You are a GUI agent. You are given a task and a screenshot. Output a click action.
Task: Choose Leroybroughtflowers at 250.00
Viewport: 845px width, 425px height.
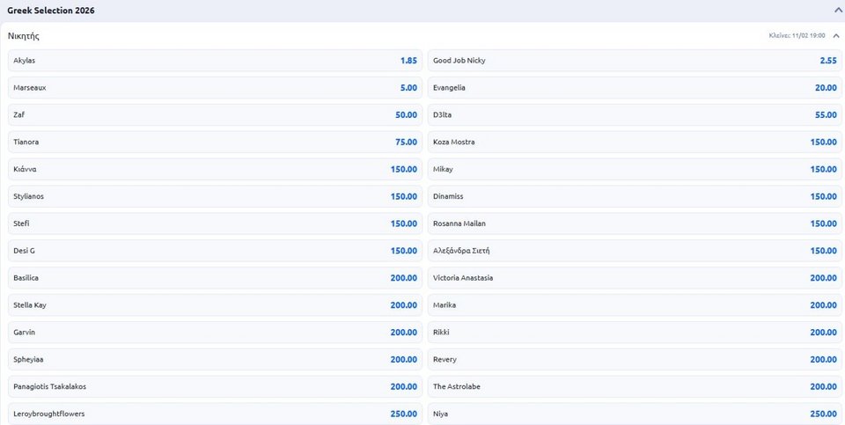click(x=215, y=414)
